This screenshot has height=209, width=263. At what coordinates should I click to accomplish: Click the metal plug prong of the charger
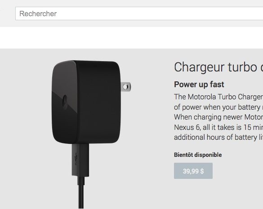tap(126, 87)
